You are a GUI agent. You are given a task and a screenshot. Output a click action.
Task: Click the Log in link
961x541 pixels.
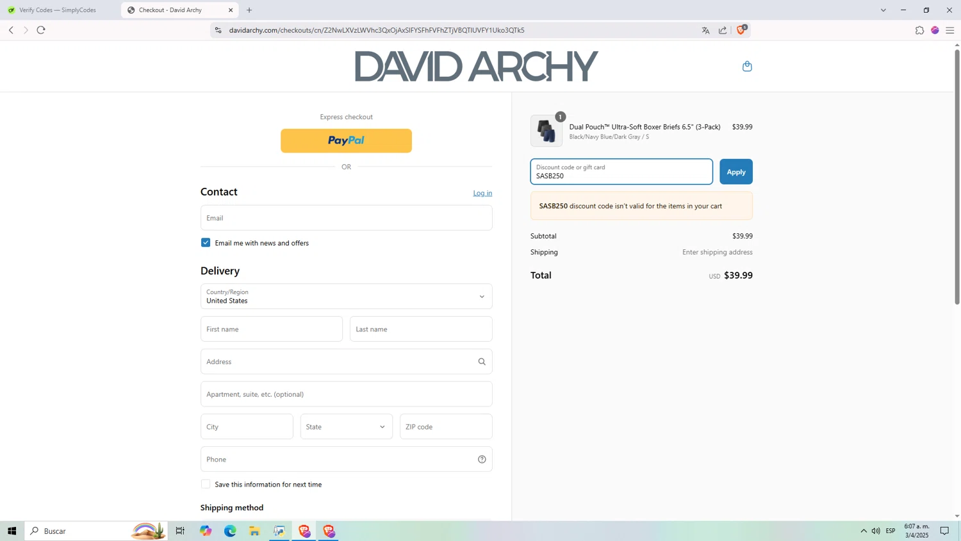point(482,193)
